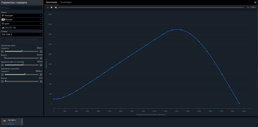Click the final trajectory point near 83000 m
The height and width of the screenshot is (127, 258).
pos(239,103)
